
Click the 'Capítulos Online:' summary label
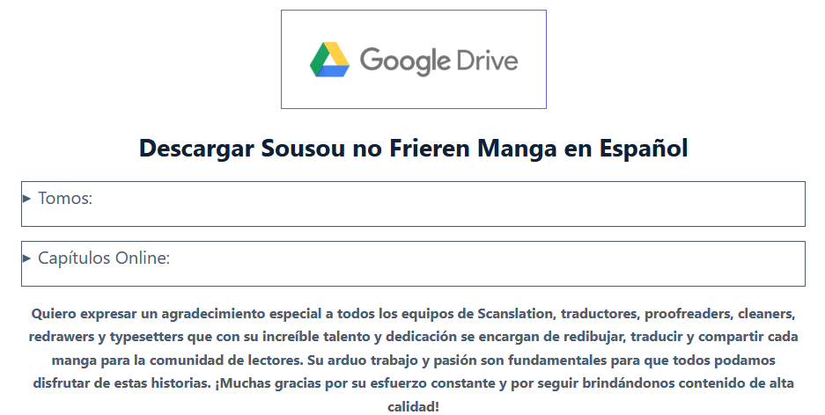pyautogui.click(x=104, y=258)
